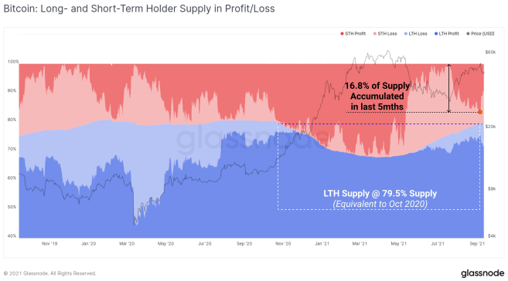Click the 100% left axis label
Screen dimensions: 508x281
pos(13,62)
